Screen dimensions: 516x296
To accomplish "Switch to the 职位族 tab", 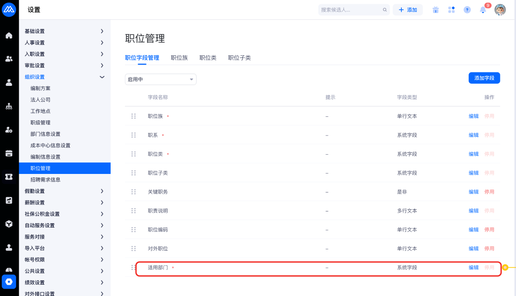I will [179, 58].
